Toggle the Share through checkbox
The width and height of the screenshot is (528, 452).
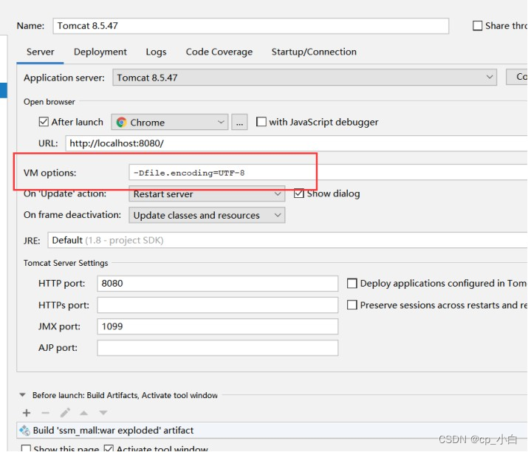(478, 26)
